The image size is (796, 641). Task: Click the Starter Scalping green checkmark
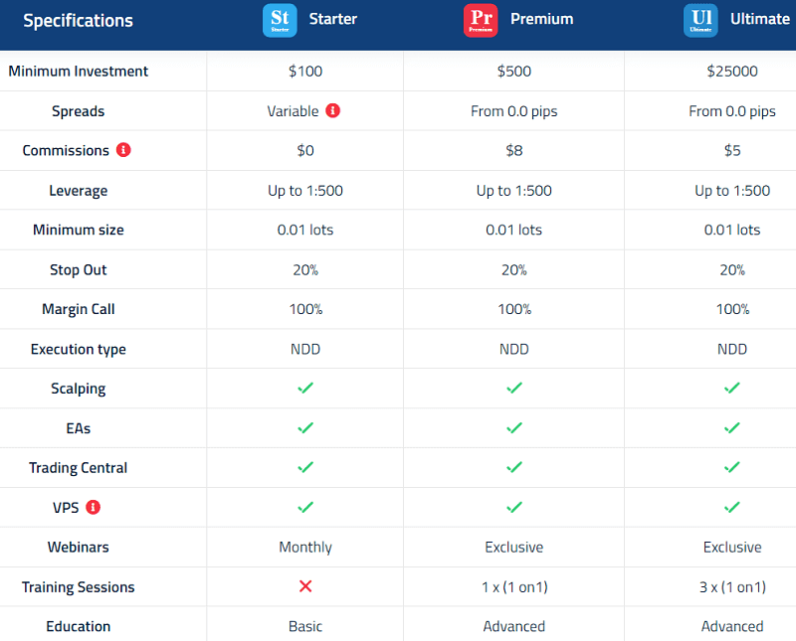[x=305, y=388]
